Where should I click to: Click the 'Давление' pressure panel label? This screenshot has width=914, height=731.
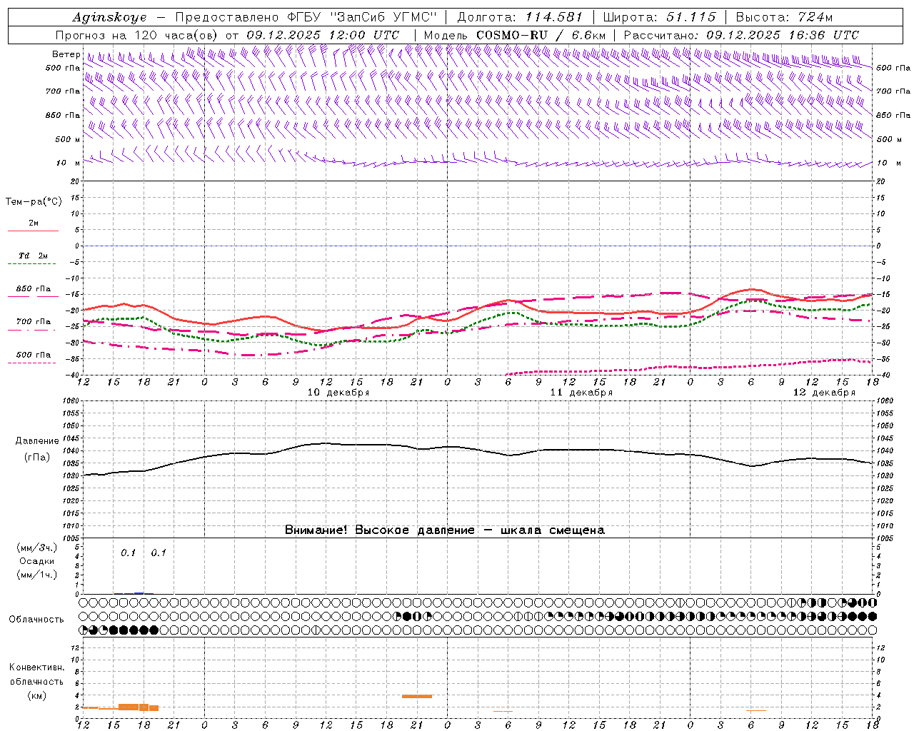coord(37,441)
